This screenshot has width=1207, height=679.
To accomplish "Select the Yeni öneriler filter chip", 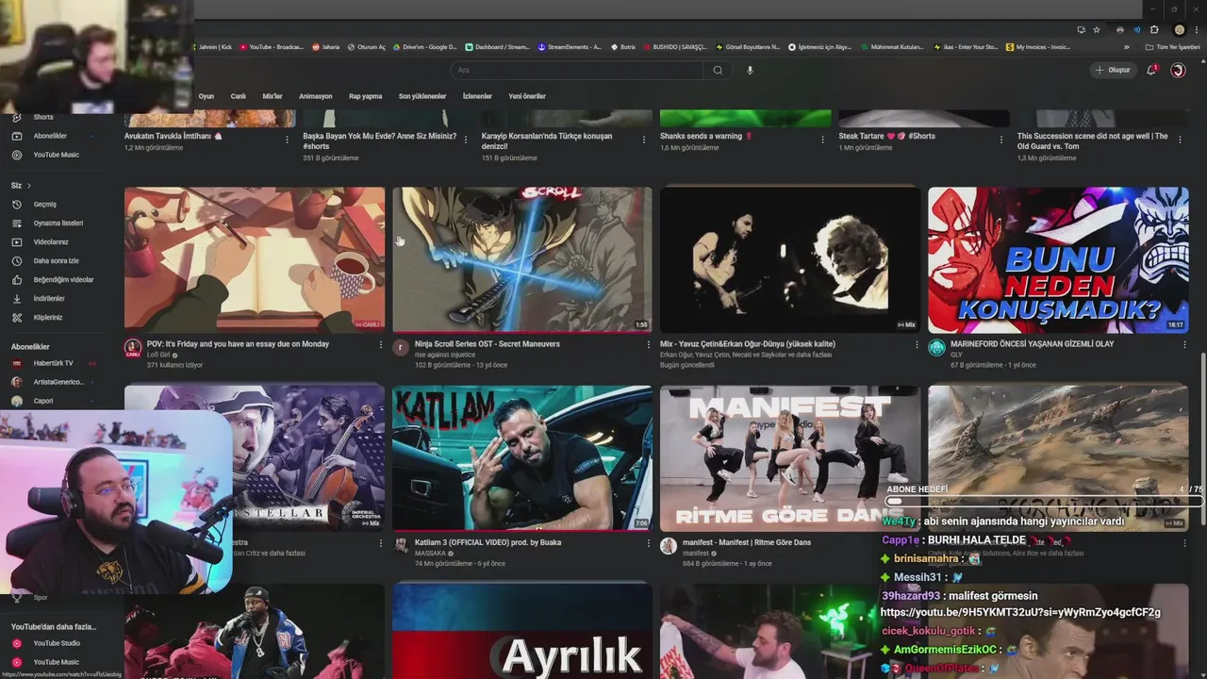I will point(527,96).
